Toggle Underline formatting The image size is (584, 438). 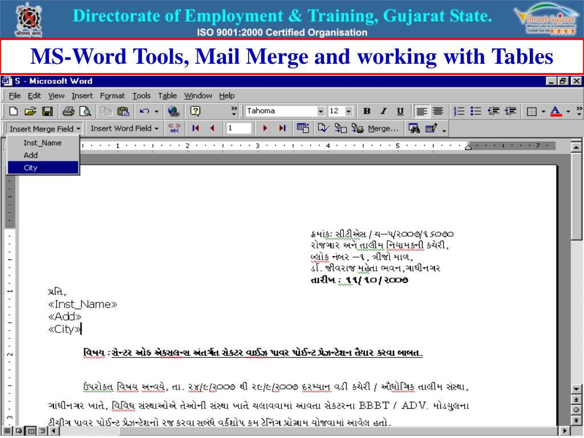click(x=400, y=111)
